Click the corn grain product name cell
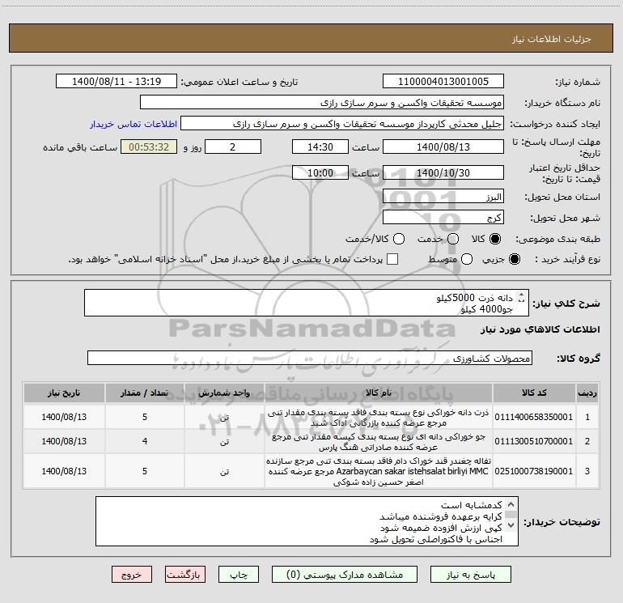The image size is (623, 603). pos(379,418)
